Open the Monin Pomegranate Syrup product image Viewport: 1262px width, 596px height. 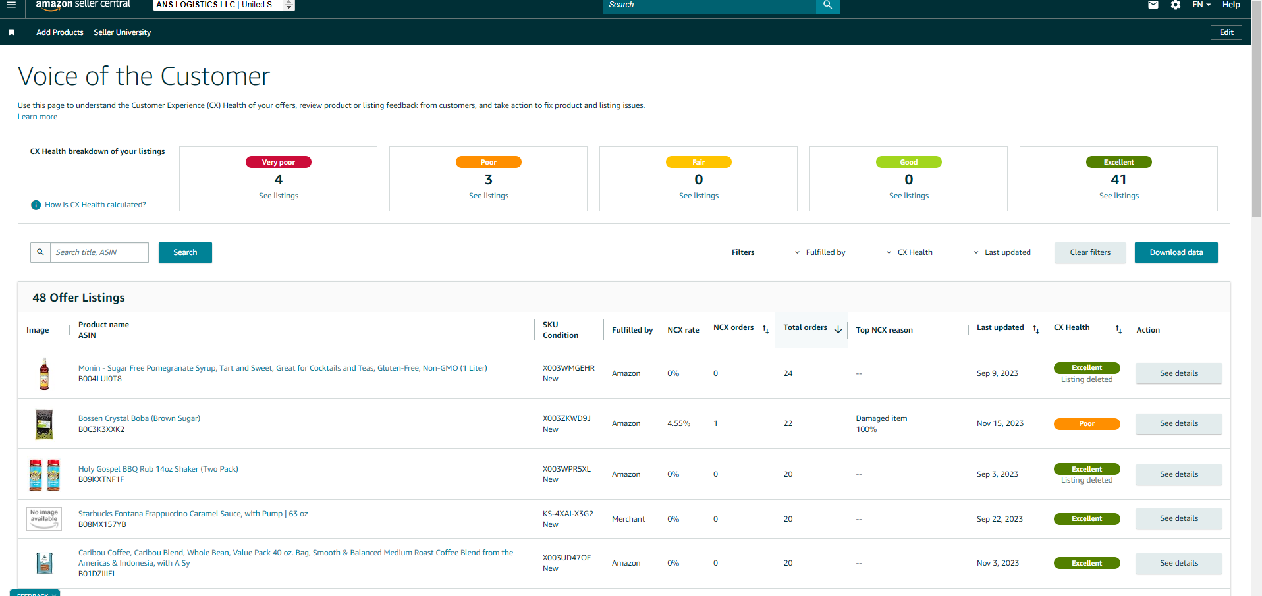point(44,373)
